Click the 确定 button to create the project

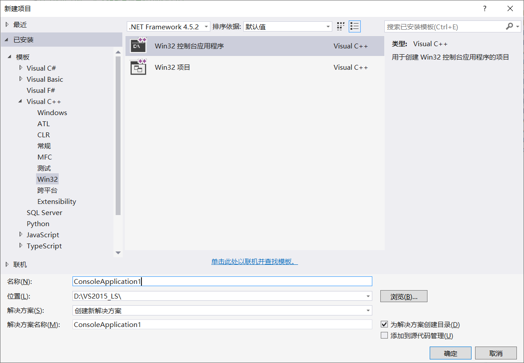tap(450, 353)
